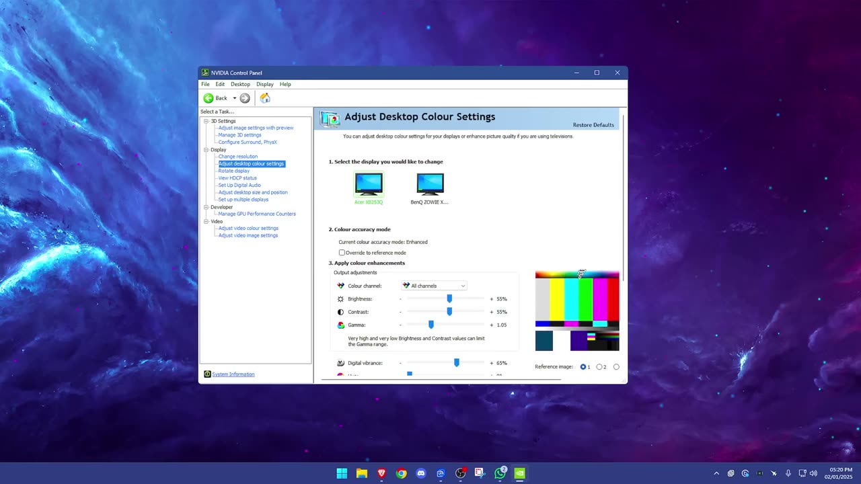Open the Help menu
The width and height of the screenshot is (861, 484).
[x=285, y=84]
